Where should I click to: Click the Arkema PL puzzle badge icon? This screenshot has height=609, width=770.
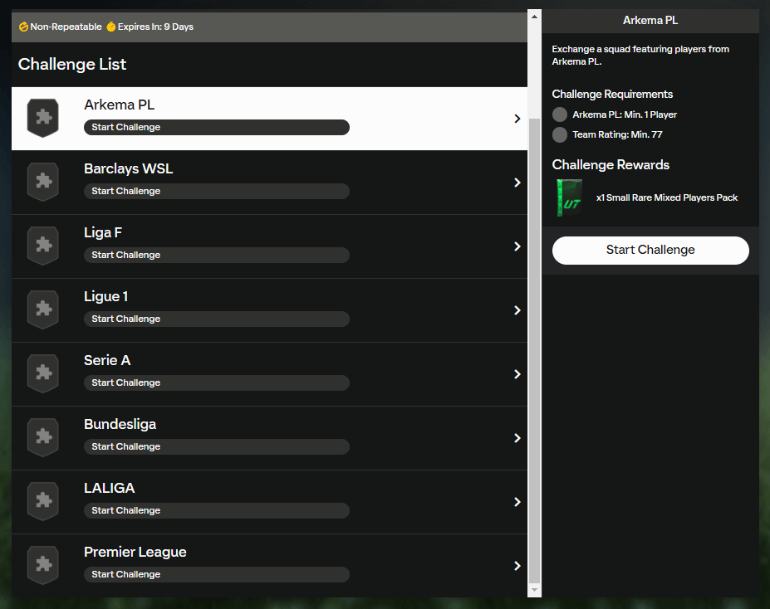[43, 118]
